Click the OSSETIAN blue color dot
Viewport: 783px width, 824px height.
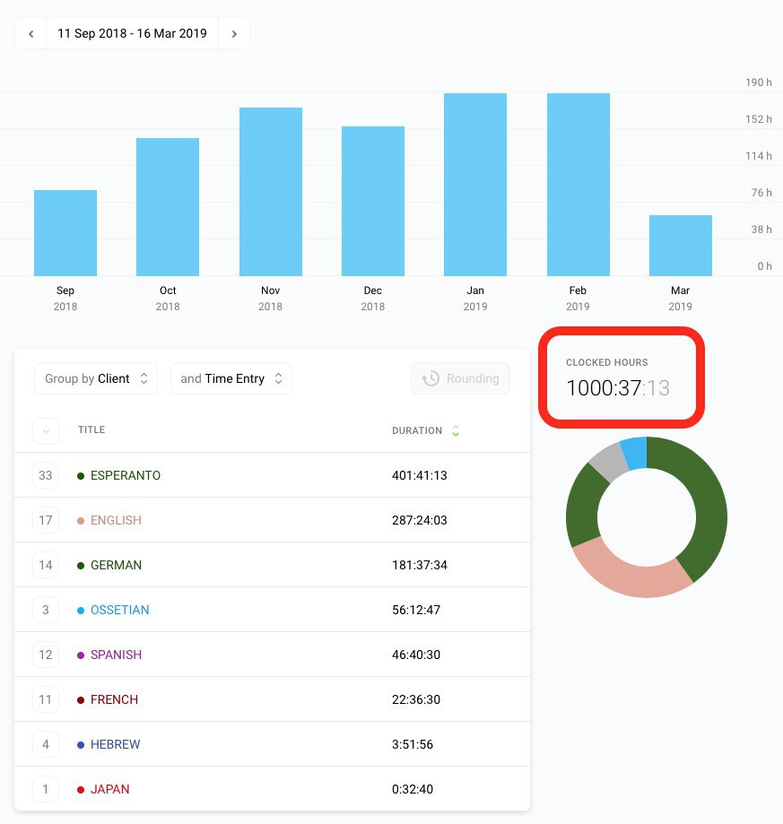coord(81,610)
